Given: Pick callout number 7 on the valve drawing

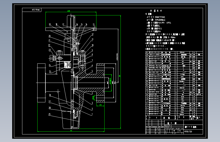Looking at the screenshot, I should pos(92,60).
